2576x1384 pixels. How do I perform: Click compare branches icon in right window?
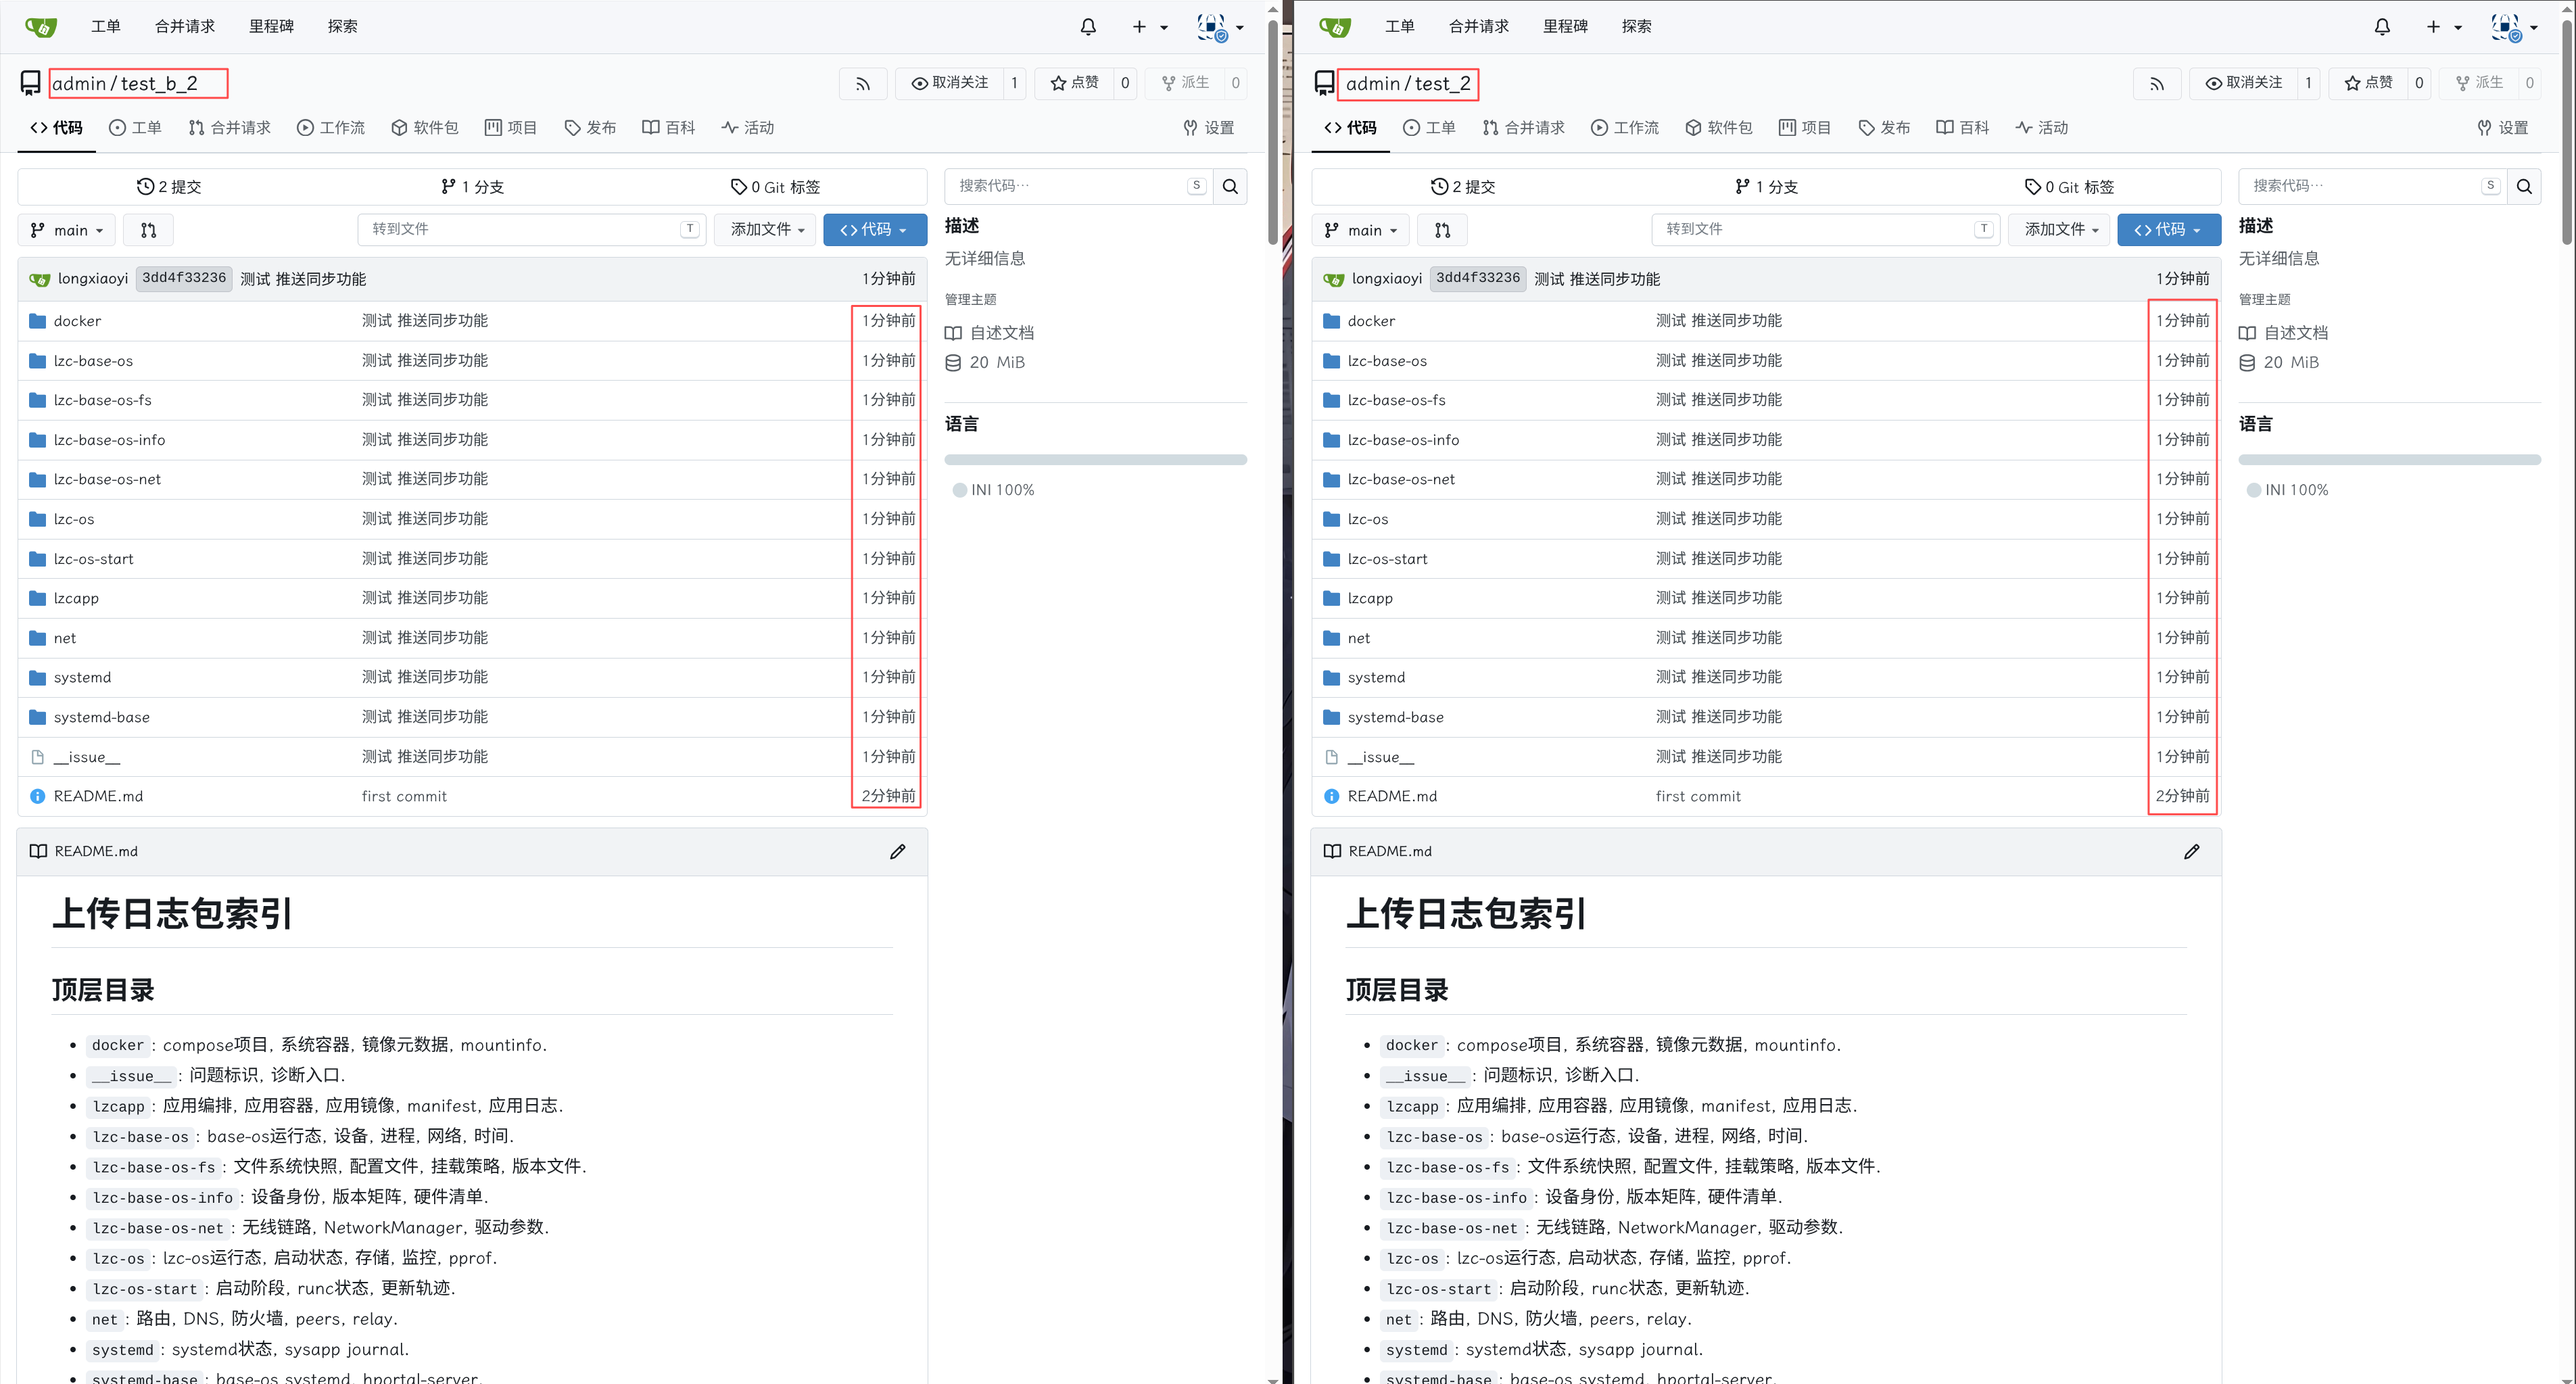pyautogui.click(x=1442, y=230)
